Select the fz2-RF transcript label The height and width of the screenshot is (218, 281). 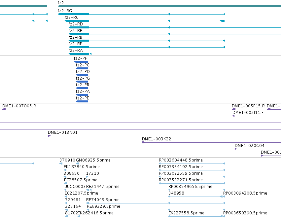[x=75, y=44]
